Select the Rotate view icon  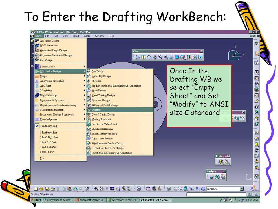coord(155,57)
